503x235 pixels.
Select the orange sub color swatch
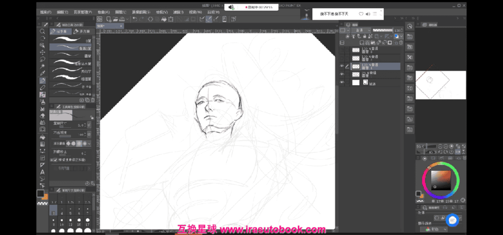pyautogui.click(x=45, y=197)
